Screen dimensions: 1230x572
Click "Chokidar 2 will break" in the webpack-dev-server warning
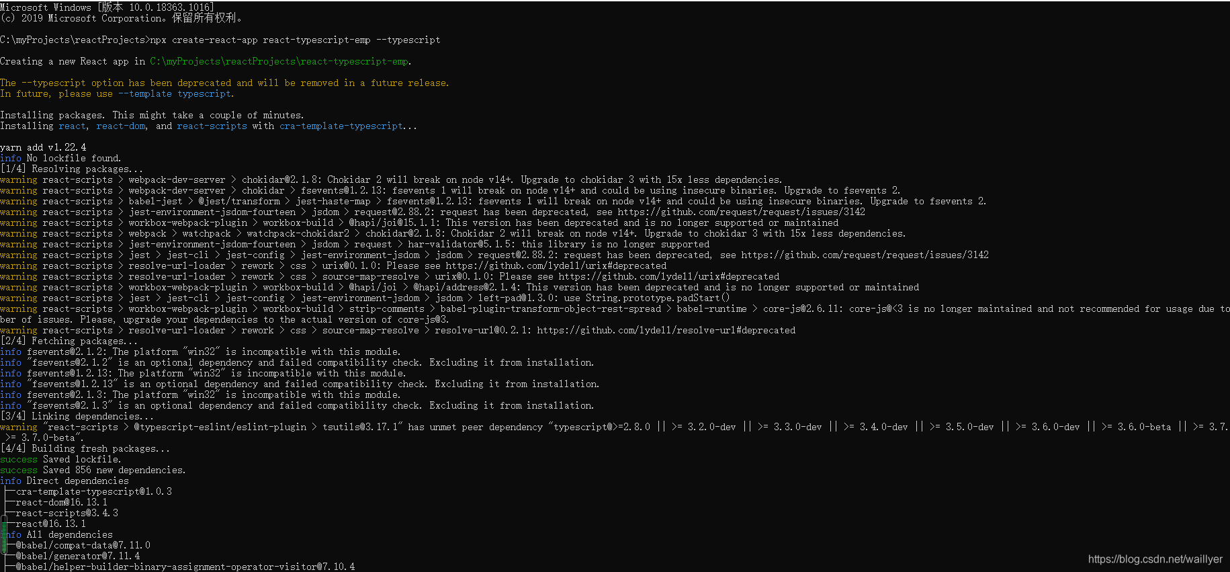click(384, 179)
